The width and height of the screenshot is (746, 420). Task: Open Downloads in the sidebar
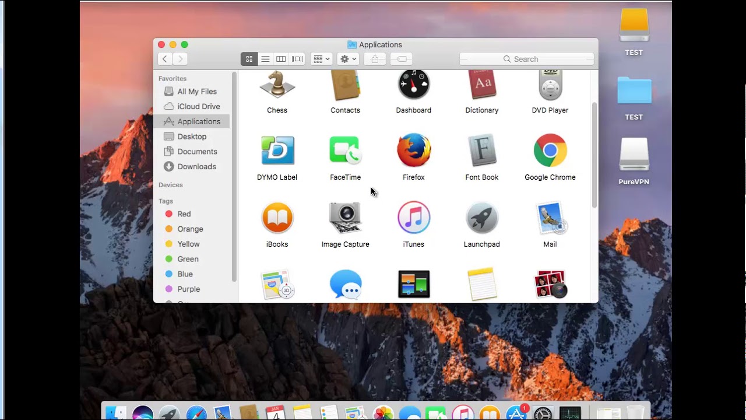[192, 166]
